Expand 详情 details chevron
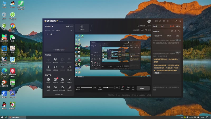This screenshot has height=119, width=211. click(178, 26)
